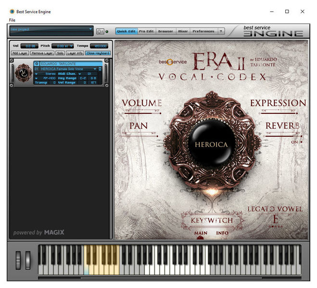Open the Browser tab
The height and width of the screenshot is (288, 317).
click(165, 31)
